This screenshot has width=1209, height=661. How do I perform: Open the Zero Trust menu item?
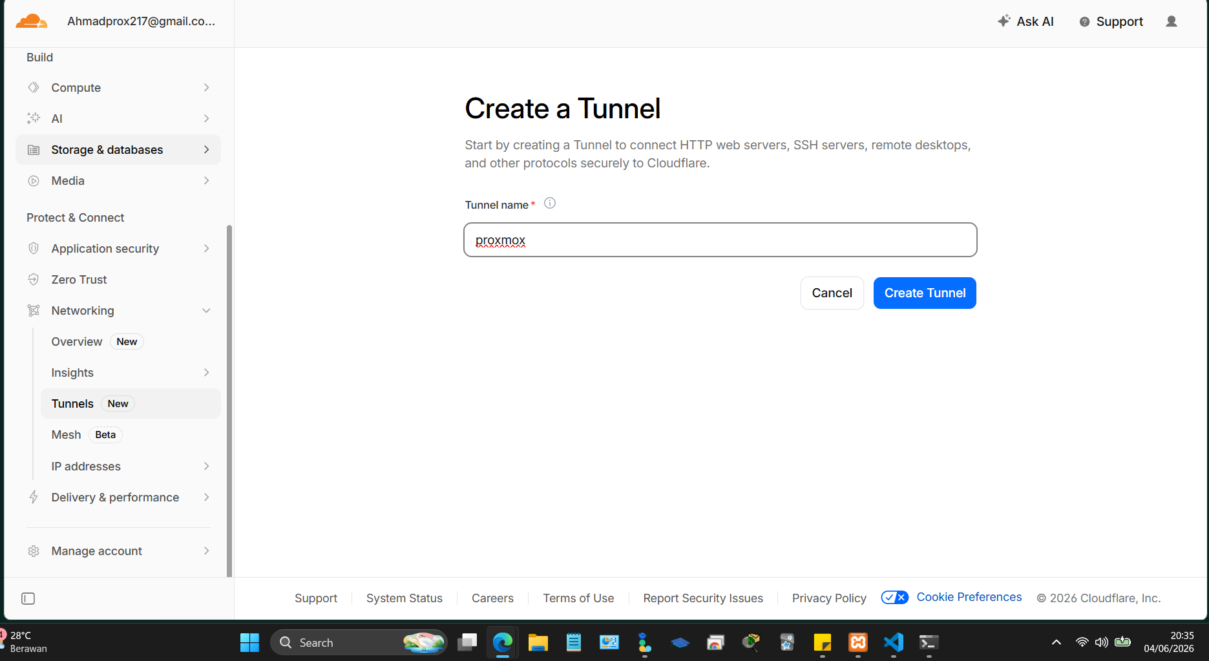click(x=118, y=279)
